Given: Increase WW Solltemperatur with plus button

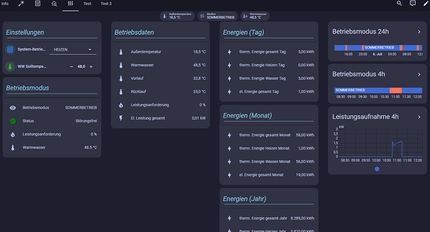Looking at the screenshot, I should [91, 67].
